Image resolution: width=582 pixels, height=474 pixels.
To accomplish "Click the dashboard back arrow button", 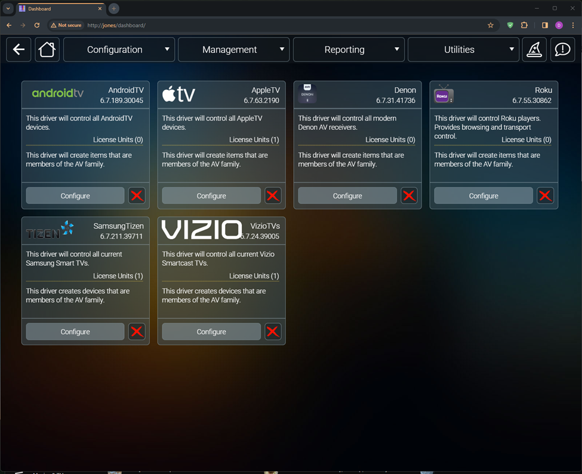I will 19,49.
